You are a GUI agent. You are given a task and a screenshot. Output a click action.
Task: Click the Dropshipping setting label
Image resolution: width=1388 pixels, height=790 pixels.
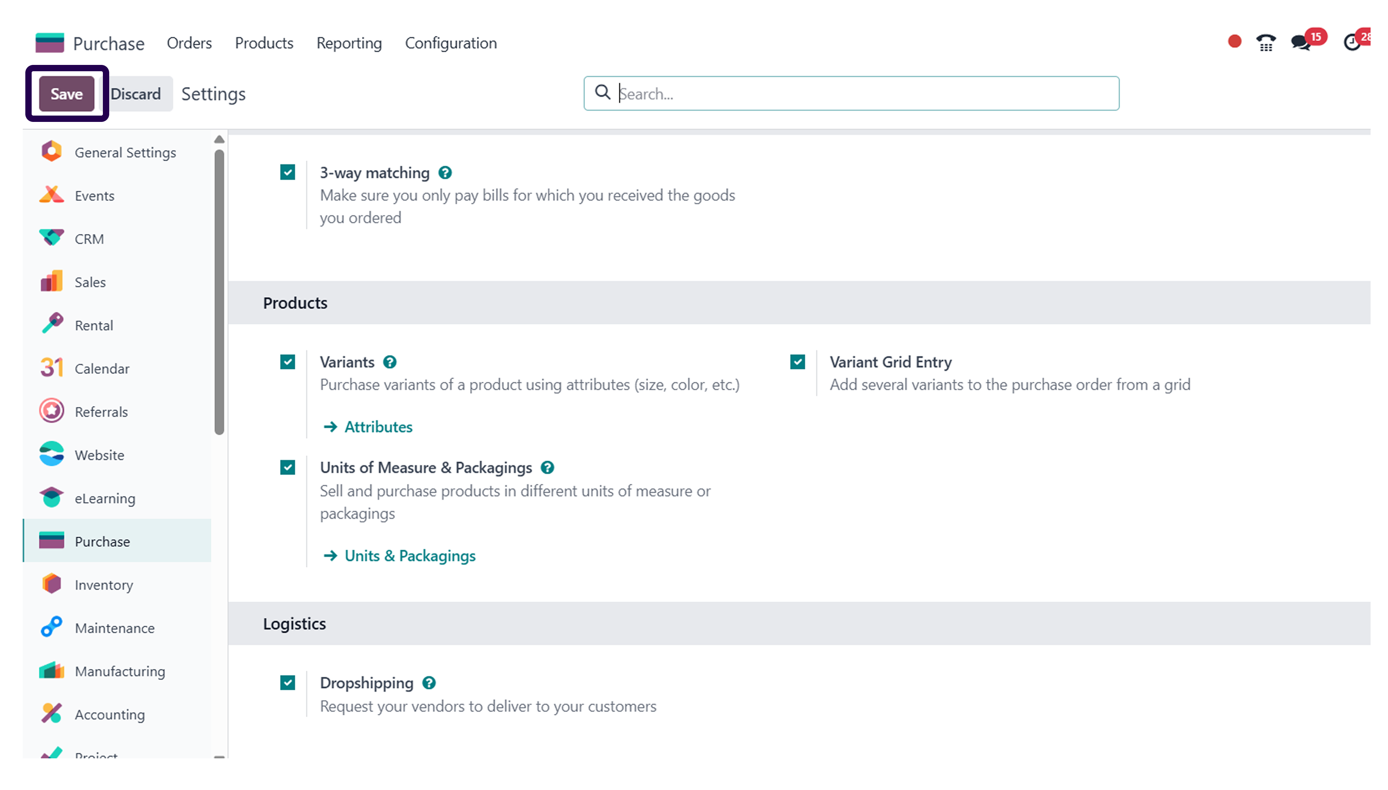point(367,683)
